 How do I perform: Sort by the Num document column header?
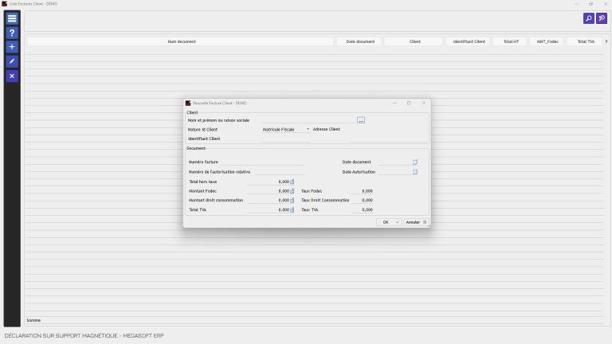181,41
